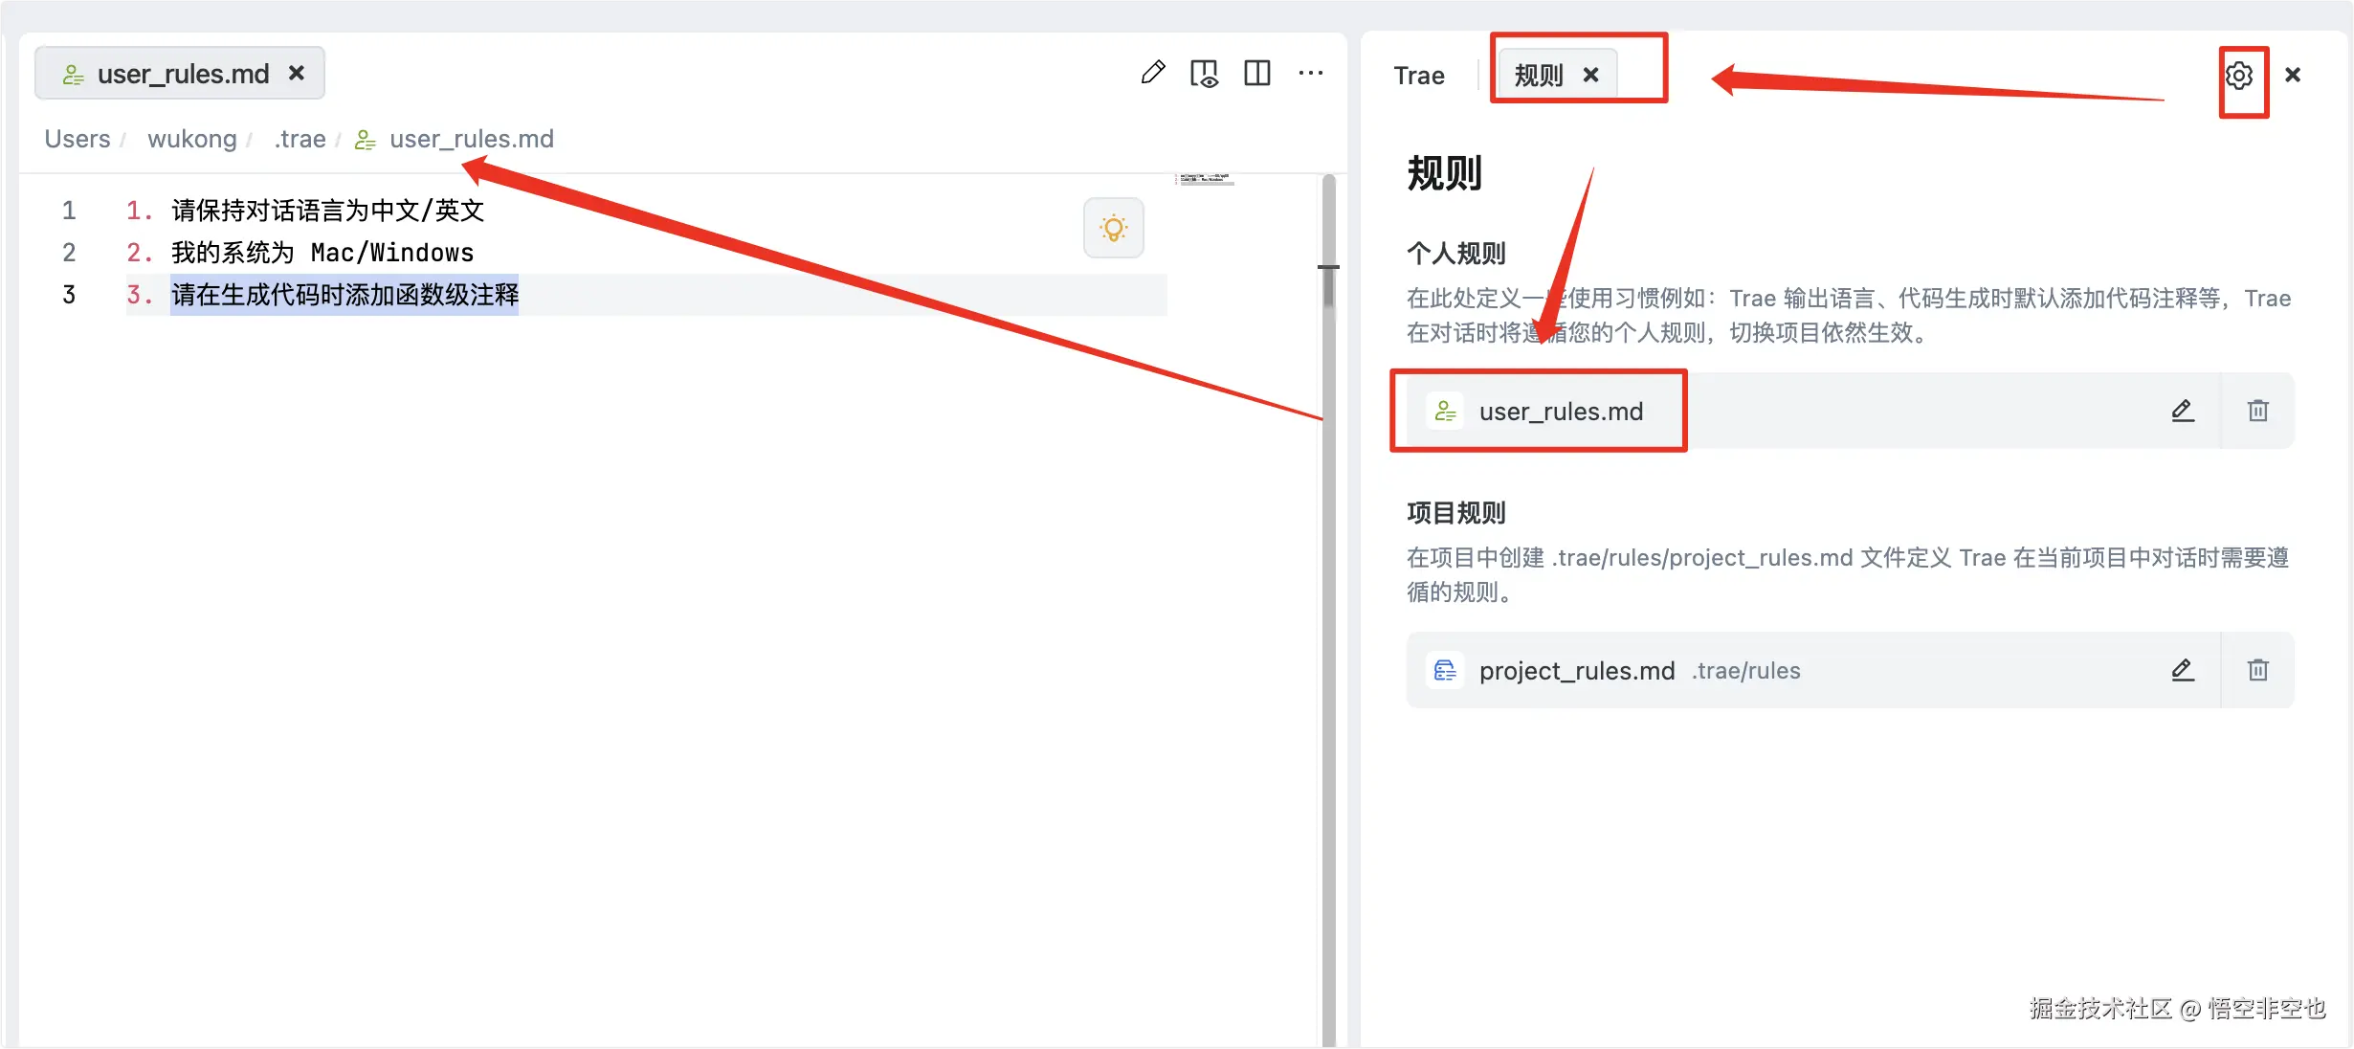Close the user_rules.md editor tab
Image resolution: width=2354 pixels, height=1049 pixels.
click(297, 73)
